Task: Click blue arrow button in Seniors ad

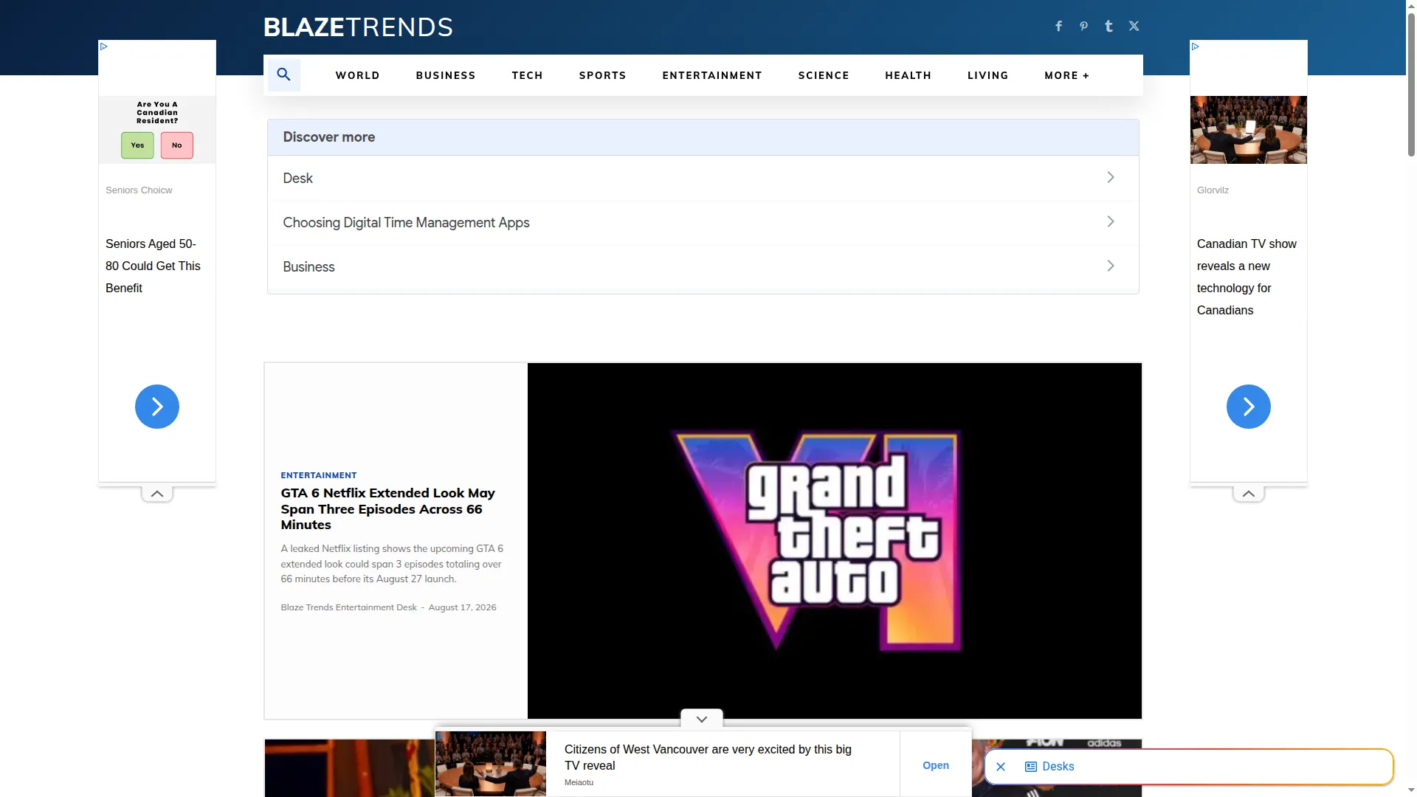Action: pos(157,407)
